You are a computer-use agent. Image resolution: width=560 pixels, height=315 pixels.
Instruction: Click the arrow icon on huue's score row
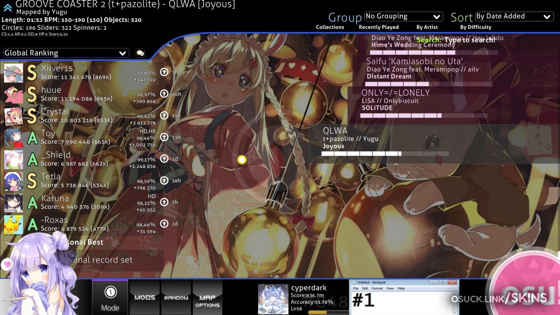(x=164, y=94)
